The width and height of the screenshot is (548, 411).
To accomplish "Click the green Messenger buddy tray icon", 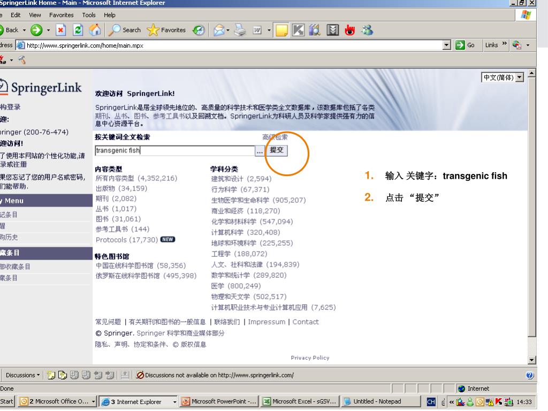I will (470, 402).
